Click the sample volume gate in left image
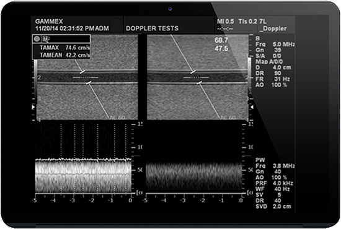 [86, 77]
